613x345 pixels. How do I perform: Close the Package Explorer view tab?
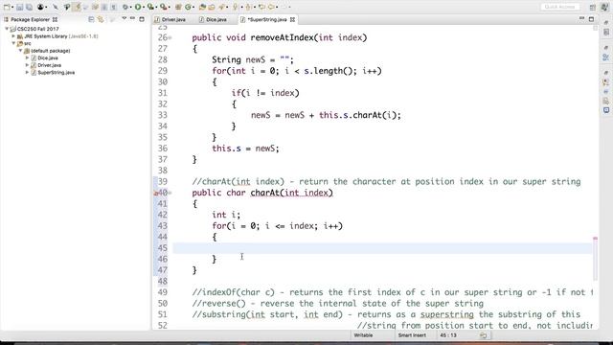click(x=55, y=19)
